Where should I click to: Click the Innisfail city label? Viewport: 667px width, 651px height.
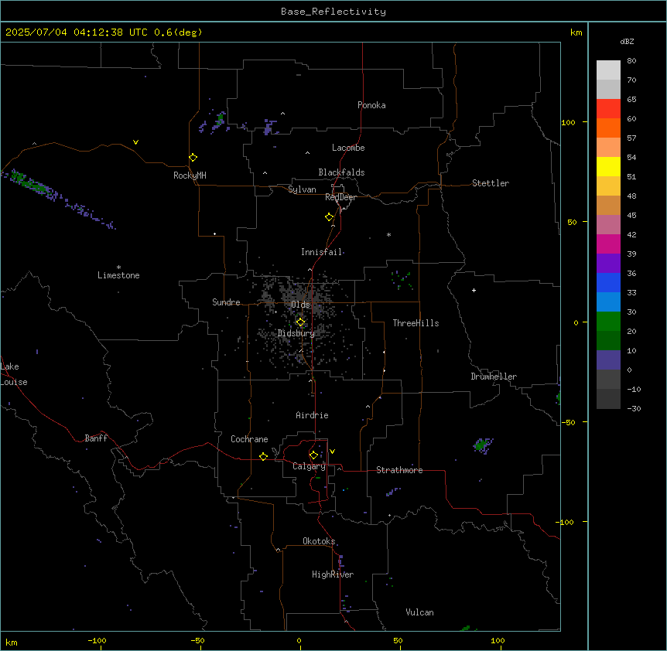(x=322, y=252)
